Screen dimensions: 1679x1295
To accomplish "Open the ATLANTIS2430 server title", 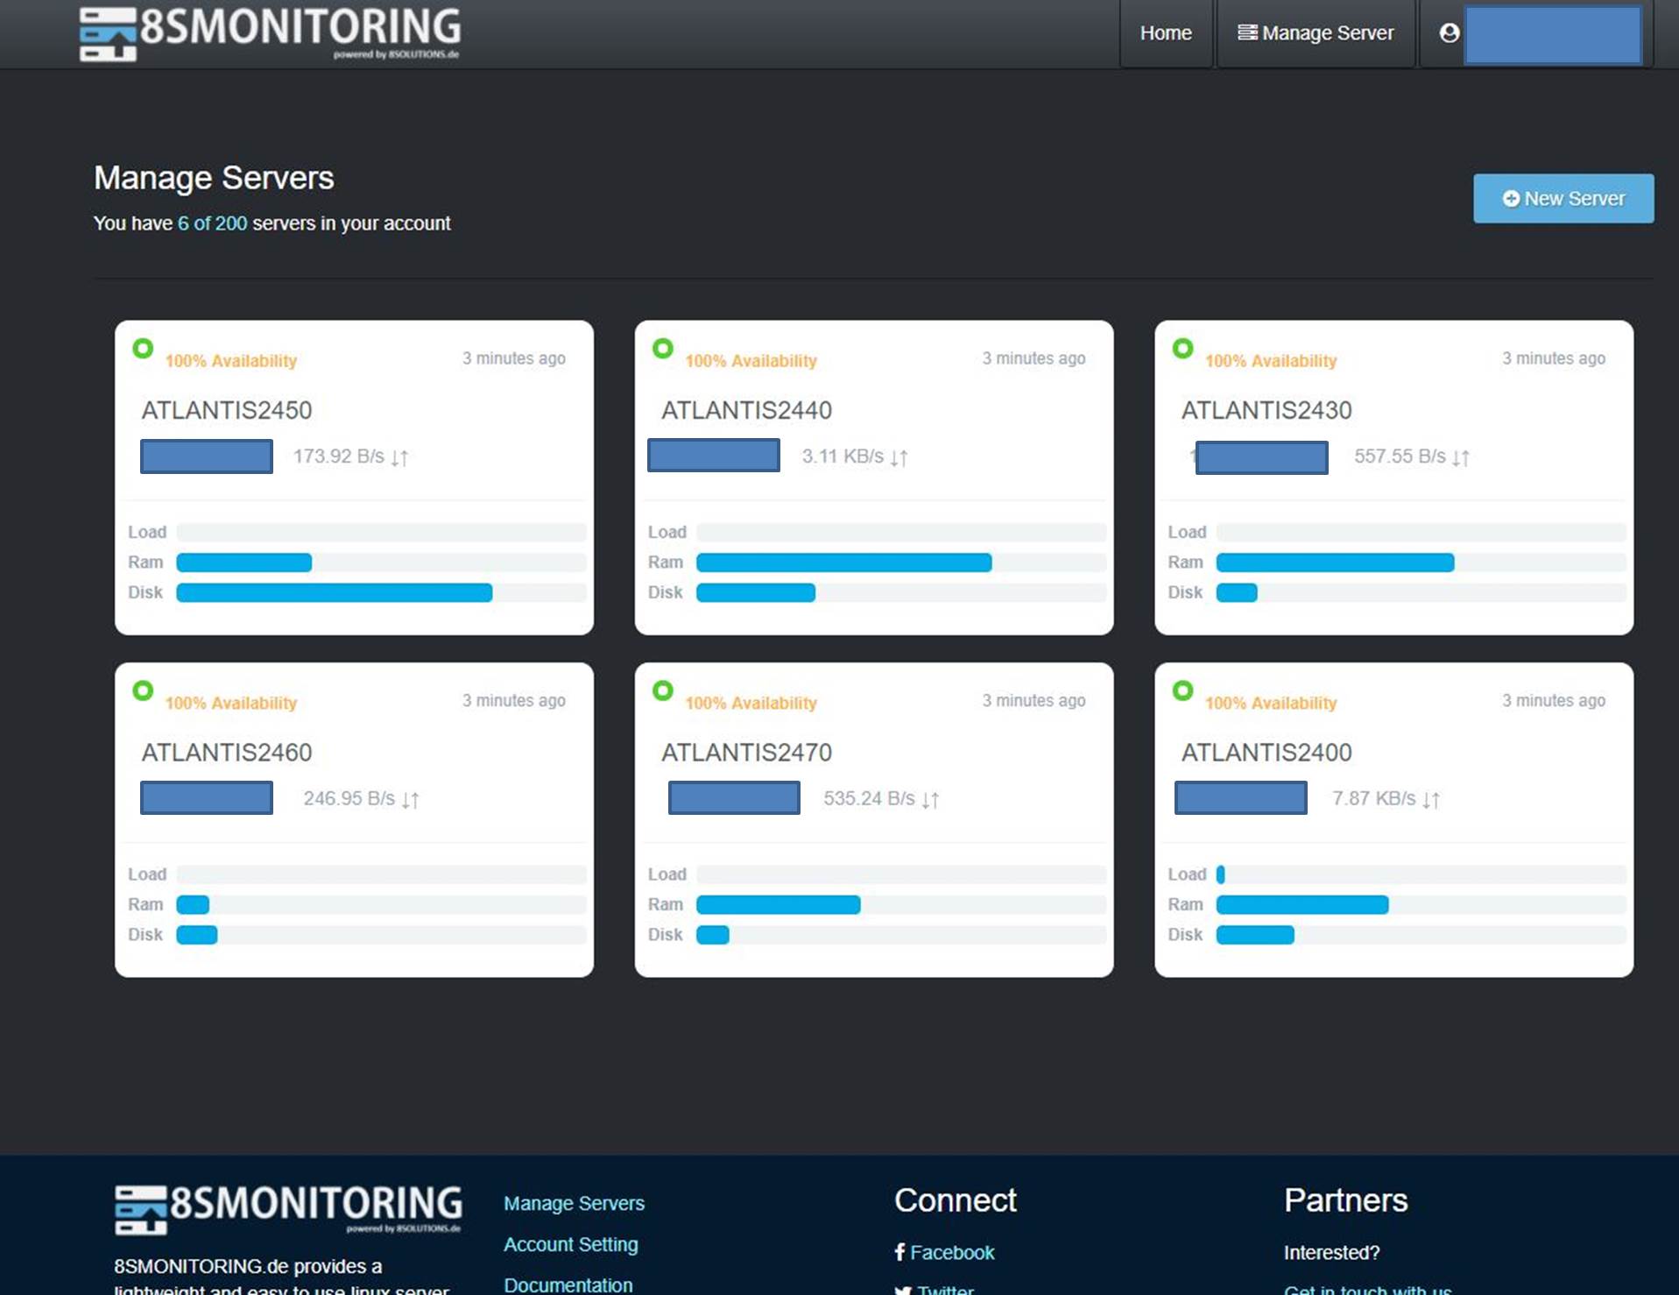I will (1266, 410).
